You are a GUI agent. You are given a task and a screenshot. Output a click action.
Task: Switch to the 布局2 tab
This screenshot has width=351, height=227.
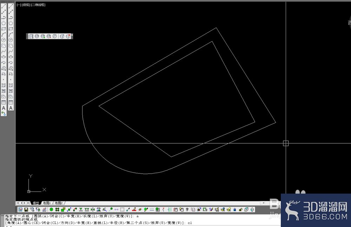click(59, 203)
